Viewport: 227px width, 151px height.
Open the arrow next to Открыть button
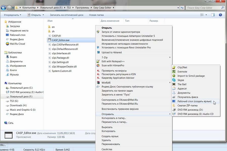pos(43,15)
